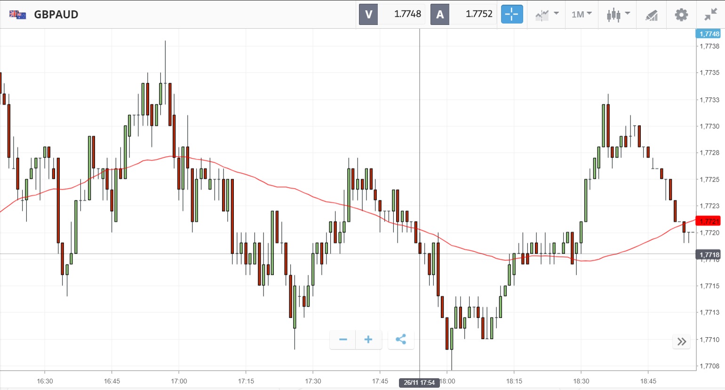
Task: Click the GBPAUD flag icon
Action: coord(18,15)
